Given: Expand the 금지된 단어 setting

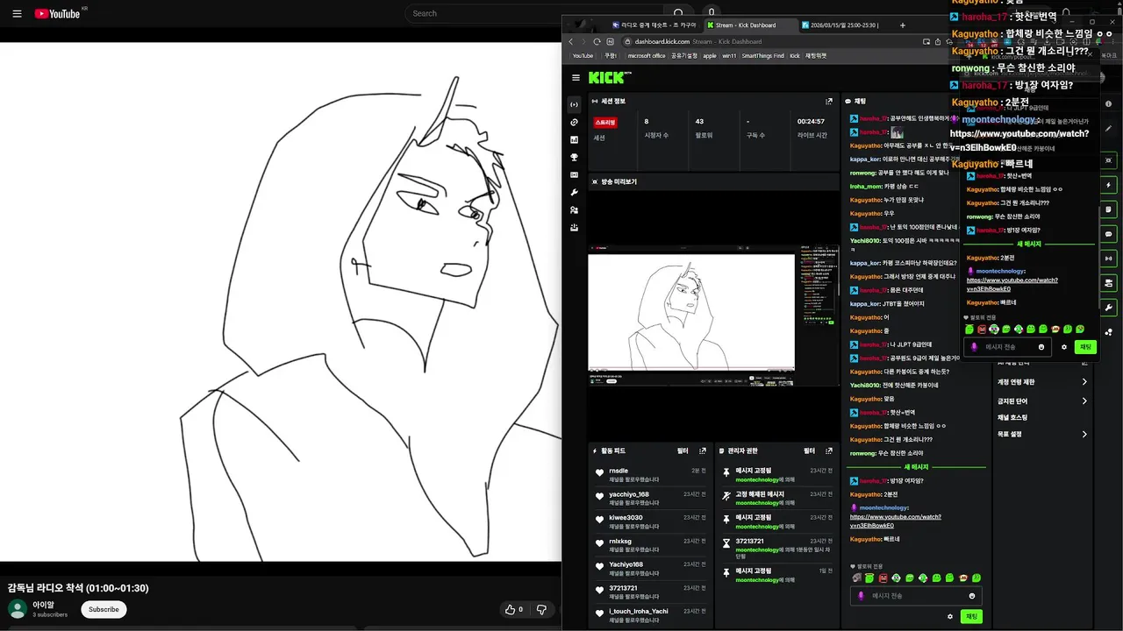Looking at the screenshot, I should coord(1044,401).
